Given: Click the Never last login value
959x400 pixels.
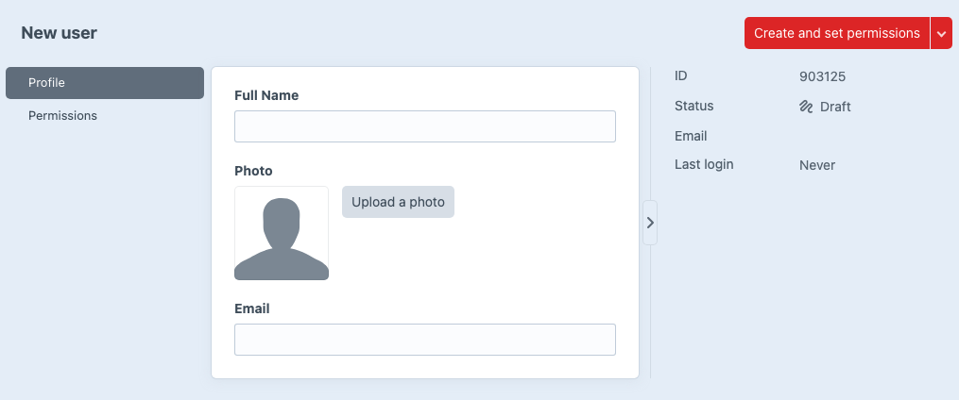Looking at the screenshot, I should pyautogui.click(x=817, y=165).
